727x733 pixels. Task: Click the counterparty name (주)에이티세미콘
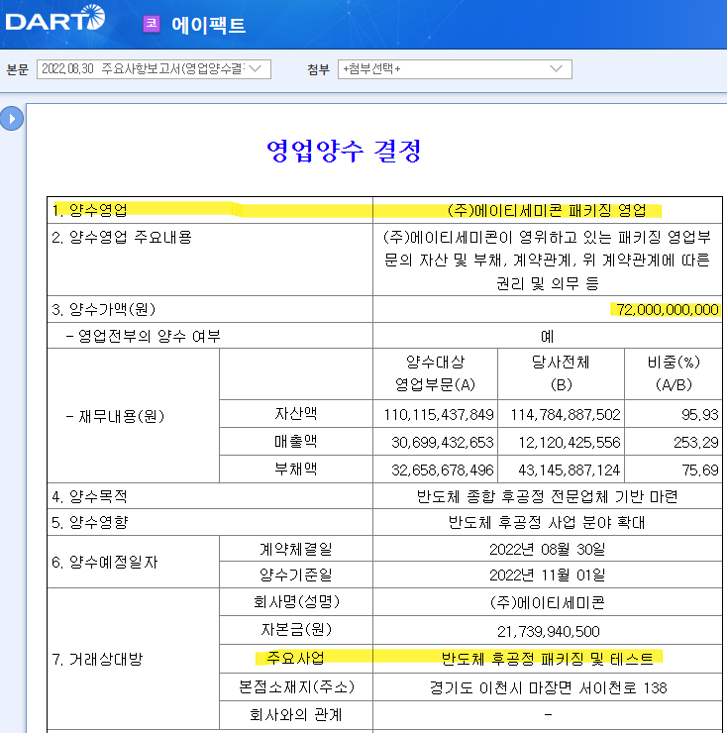[x=547, y=602]
